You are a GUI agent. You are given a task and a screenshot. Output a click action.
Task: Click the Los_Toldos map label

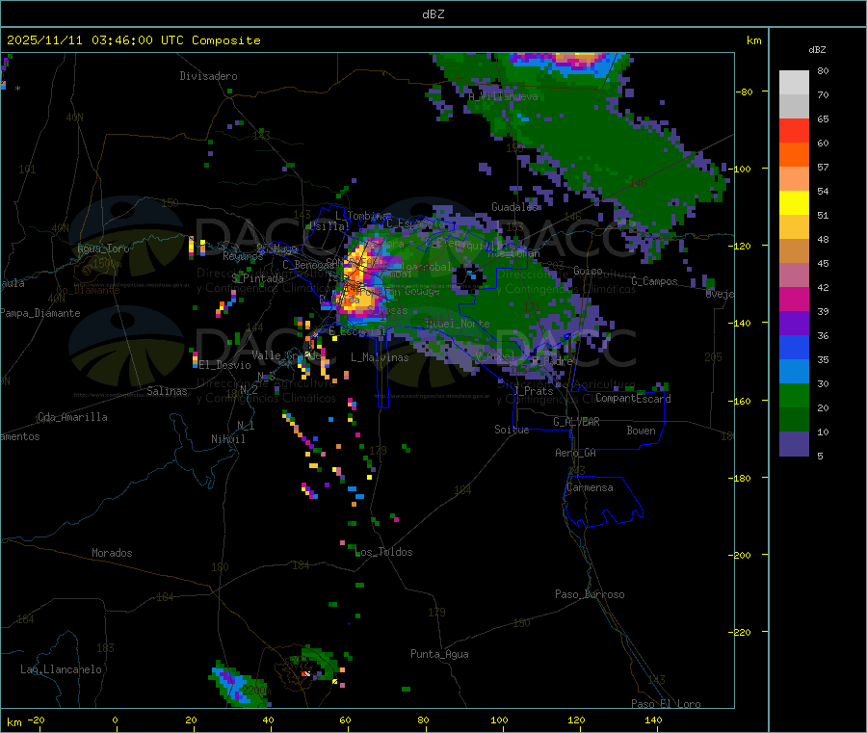(384, 552)
